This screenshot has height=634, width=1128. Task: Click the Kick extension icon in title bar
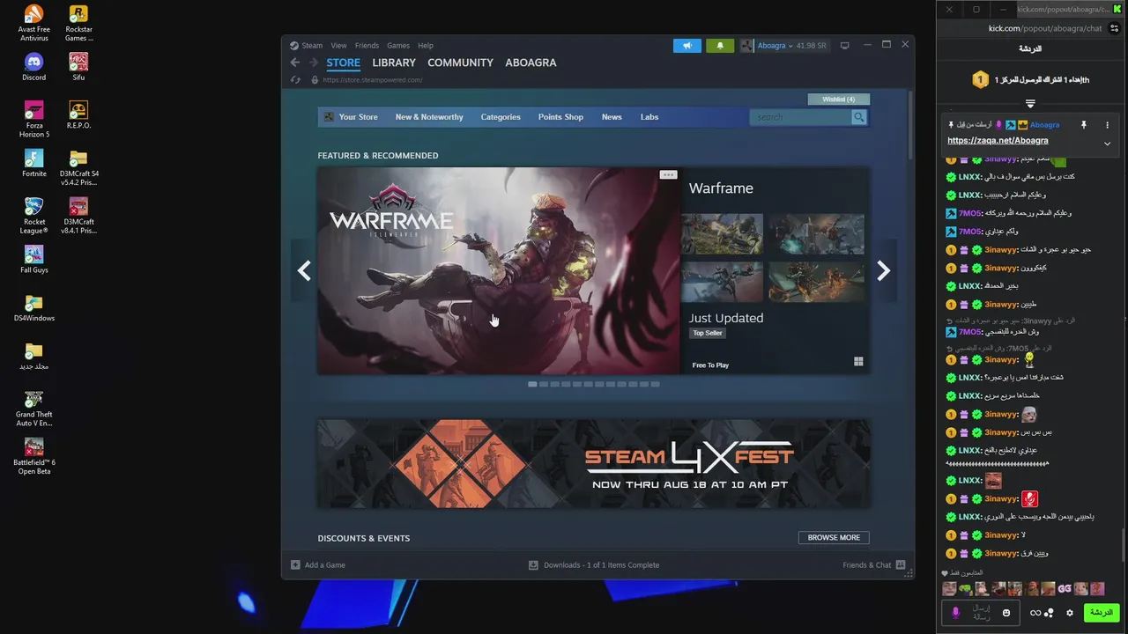(1118, 9)
